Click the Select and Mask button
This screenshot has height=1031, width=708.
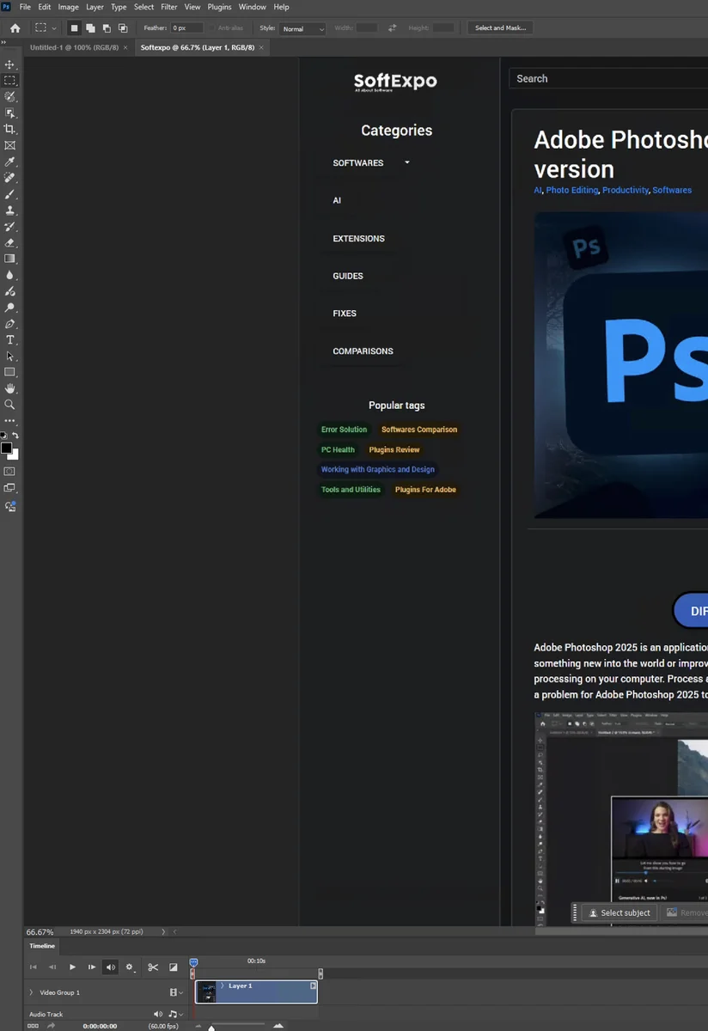click(500, 27)
